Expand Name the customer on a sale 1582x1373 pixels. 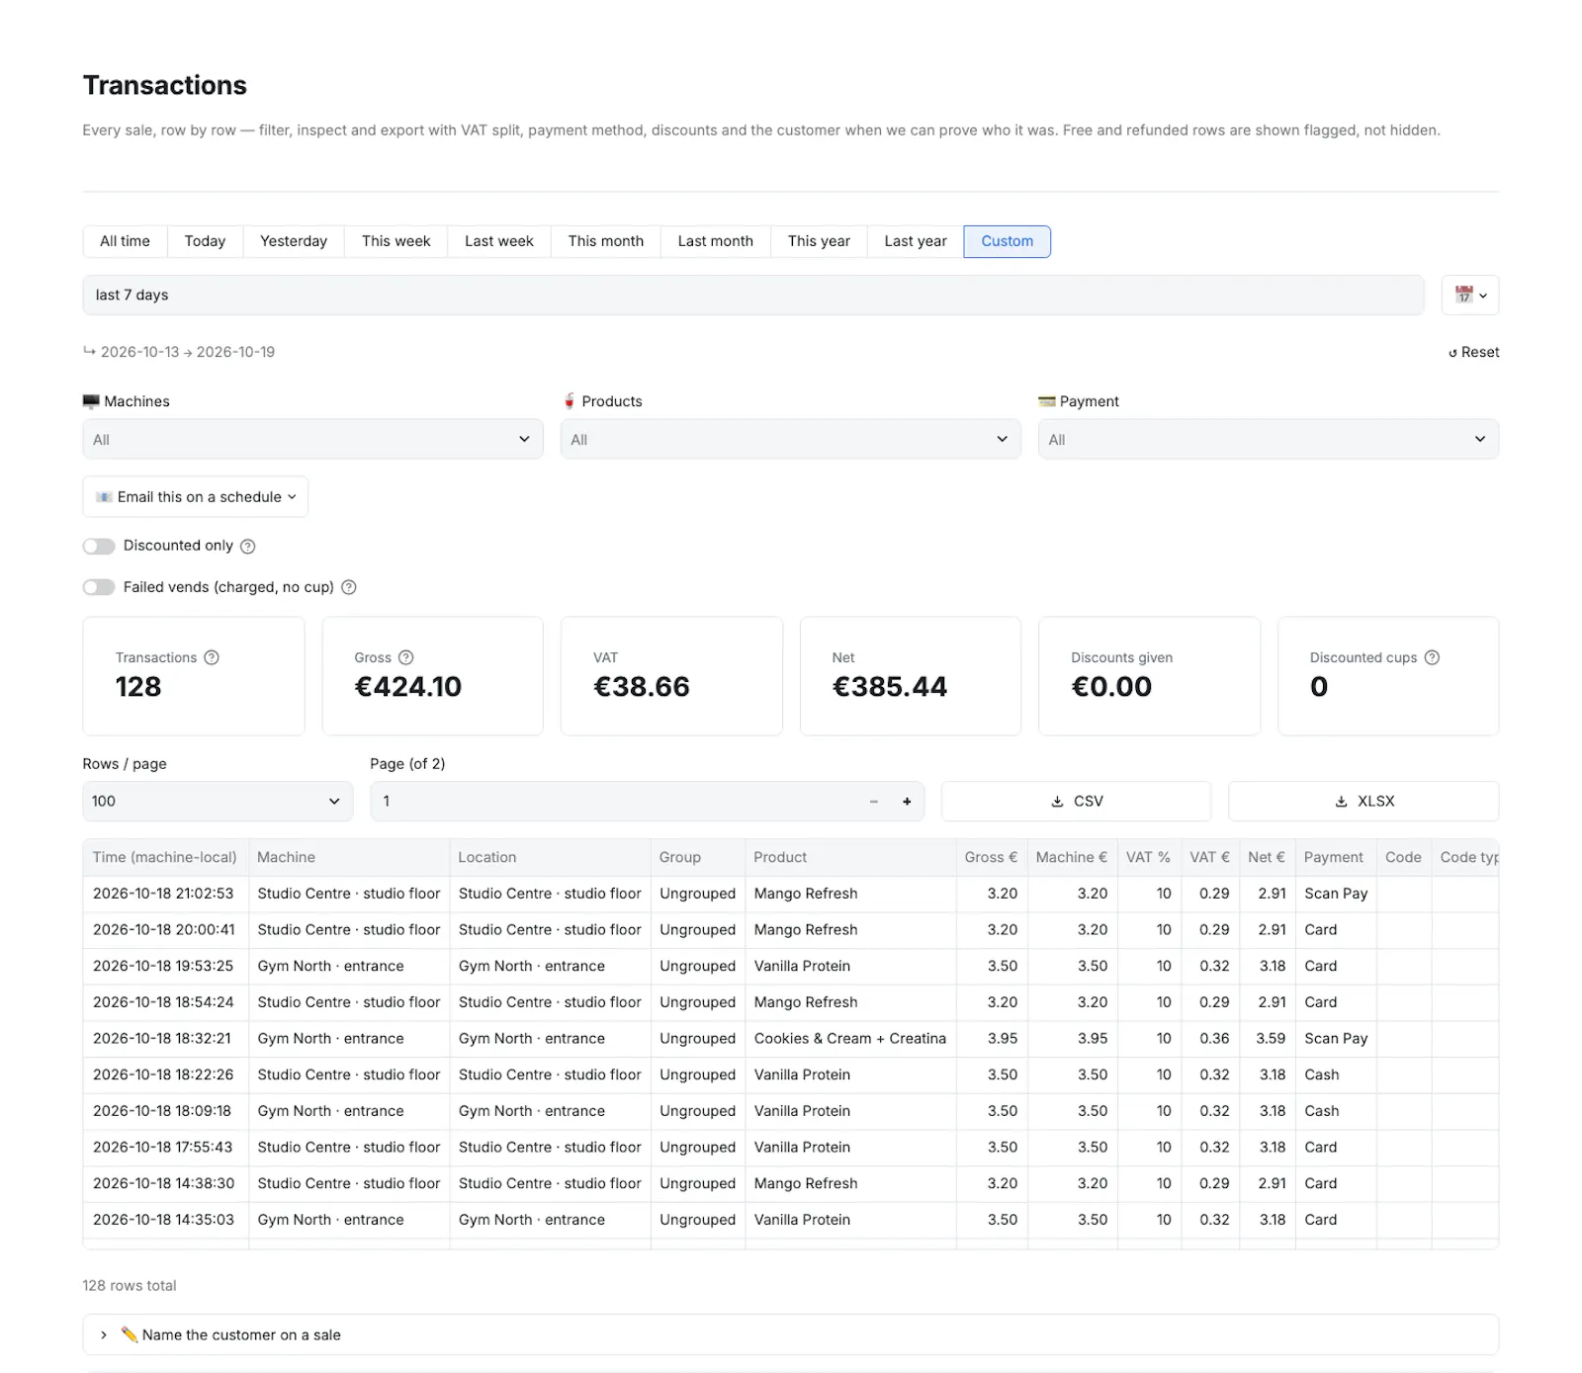pos(790,1334)
